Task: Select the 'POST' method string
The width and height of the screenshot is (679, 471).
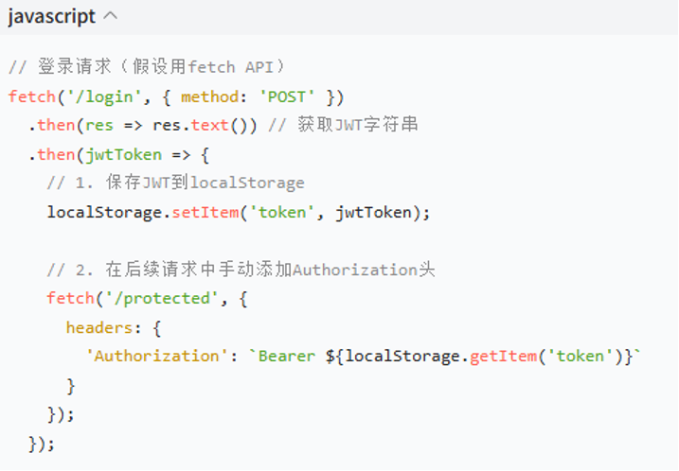Action: click(287, 96)
